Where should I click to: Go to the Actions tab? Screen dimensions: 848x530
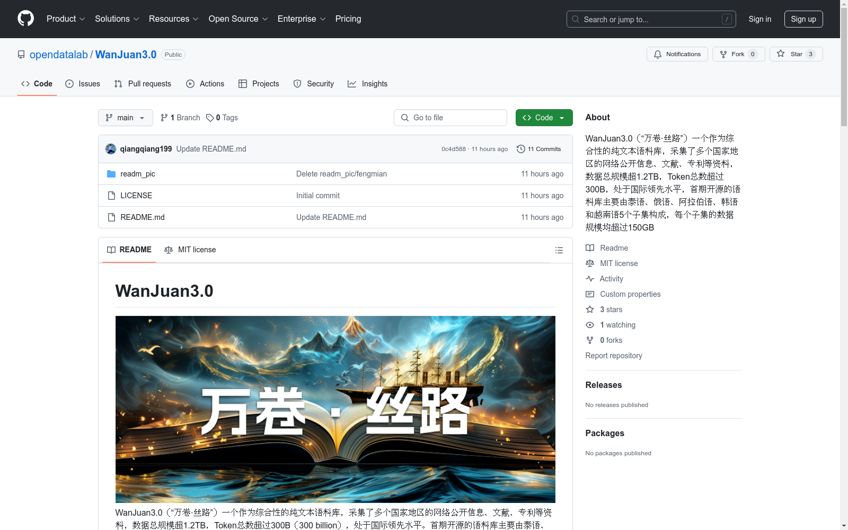205,84
